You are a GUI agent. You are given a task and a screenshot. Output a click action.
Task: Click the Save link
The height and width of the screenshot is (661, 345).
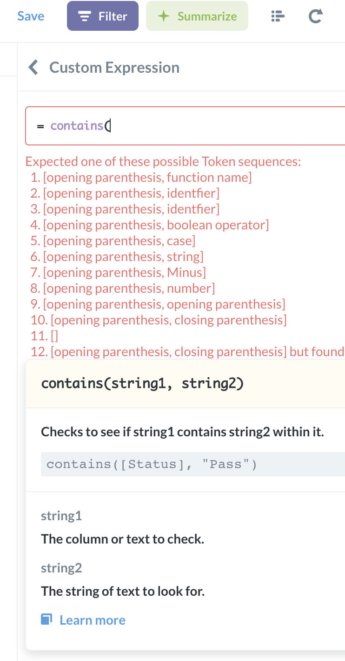(x=30, y=15)
